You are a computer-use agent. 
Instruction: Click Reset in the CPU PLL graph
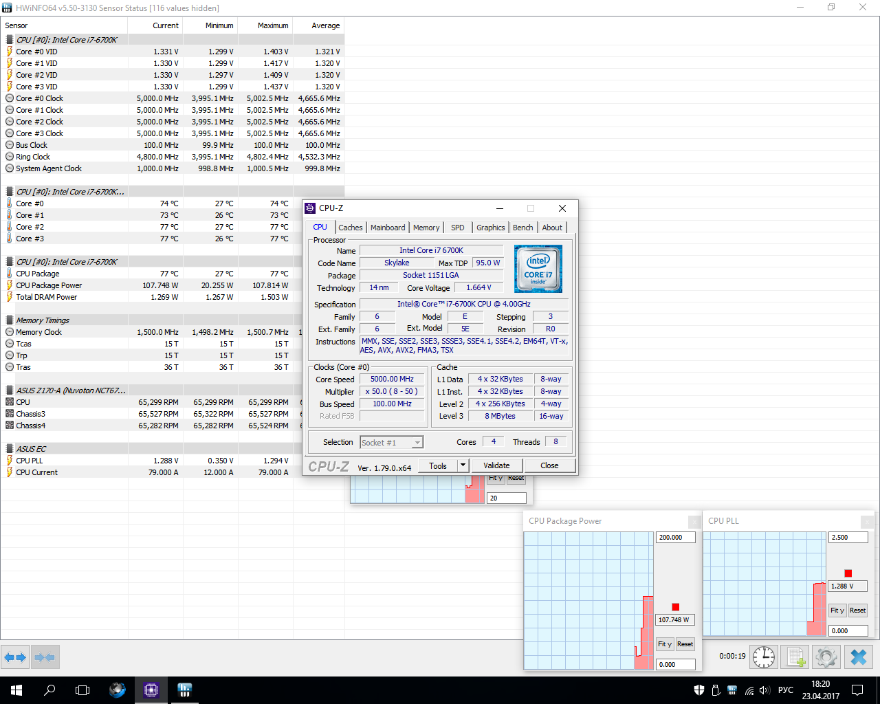coord(858,610)
